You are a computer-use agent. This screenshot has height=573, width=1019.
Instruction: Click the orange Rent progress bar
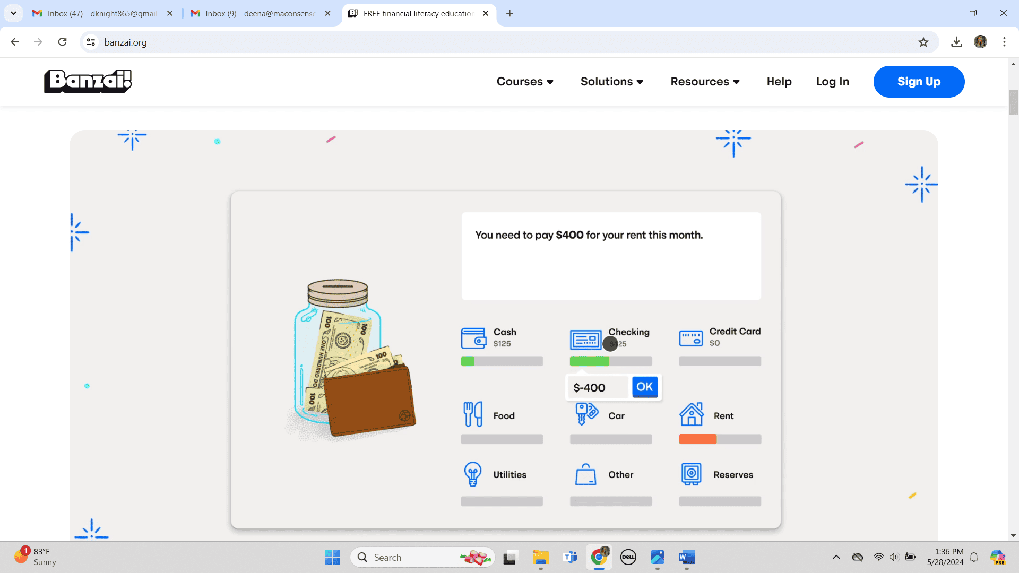[698, 439]
